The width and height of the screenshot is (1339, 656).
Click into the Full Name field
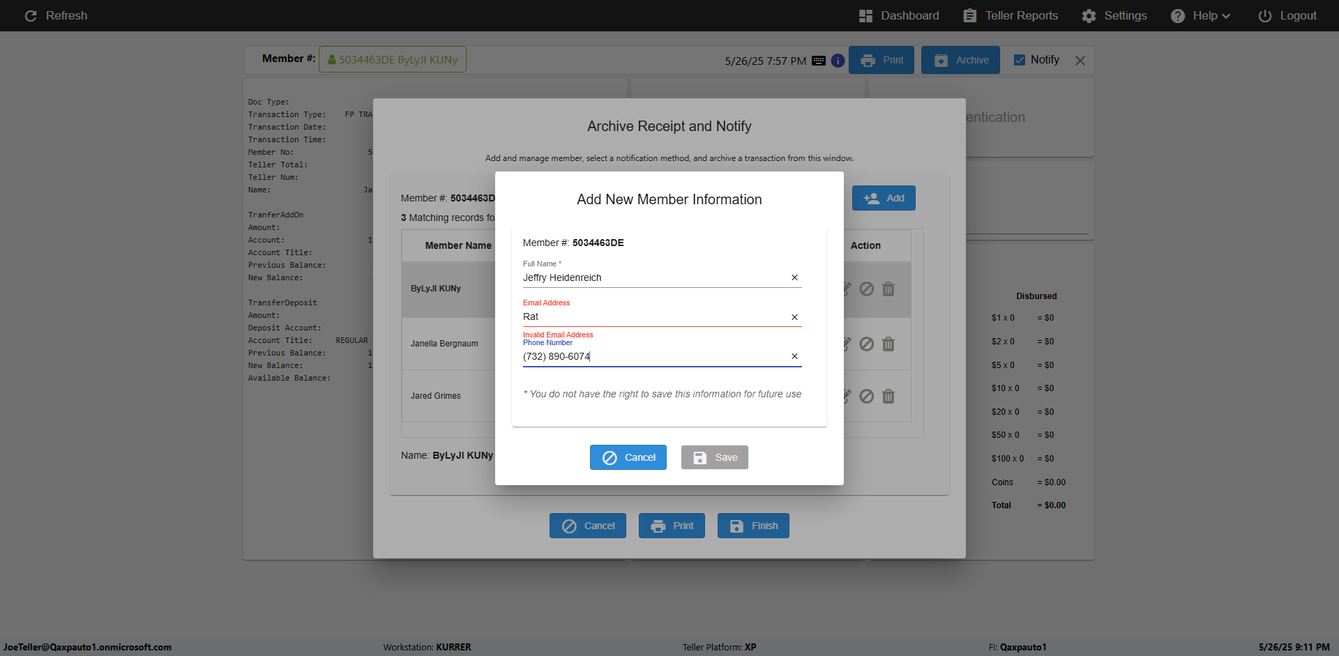coord(654,277)
